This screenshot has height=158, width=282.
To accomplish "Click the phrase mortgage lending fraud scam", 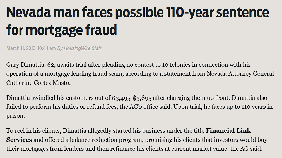I will coord(84,74).
